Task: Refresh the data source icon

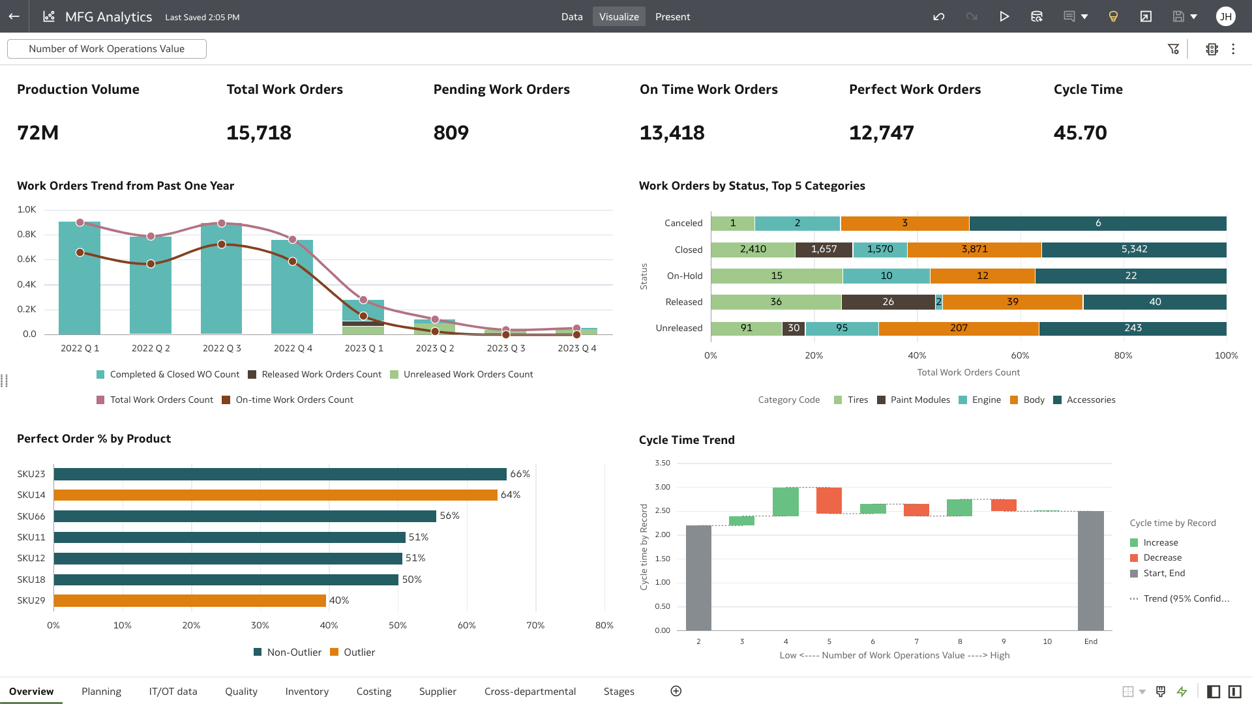Action: click(1037, 16)
